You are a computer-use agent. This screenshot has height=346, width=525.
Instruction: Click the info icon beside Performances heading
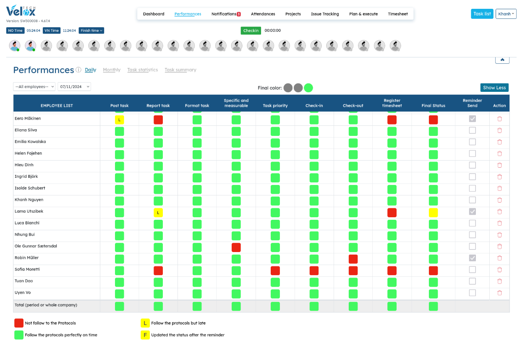(x=78, y=70)
